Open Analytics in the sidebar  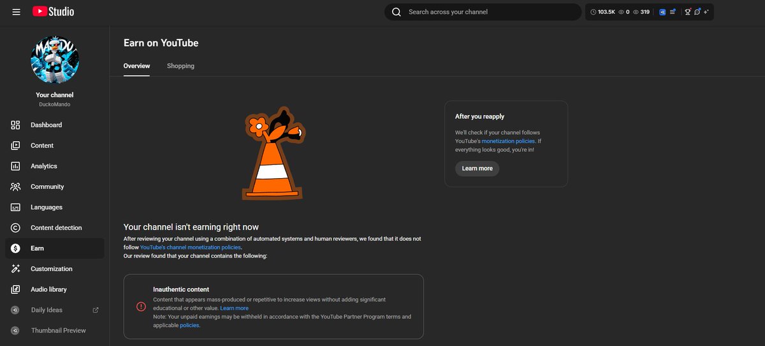(x=55, y=166)
